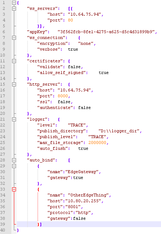Collapse the EdgeGateway object fold on line 29
161x234 pixels.
pyautogui.click(x=14, y=166)
